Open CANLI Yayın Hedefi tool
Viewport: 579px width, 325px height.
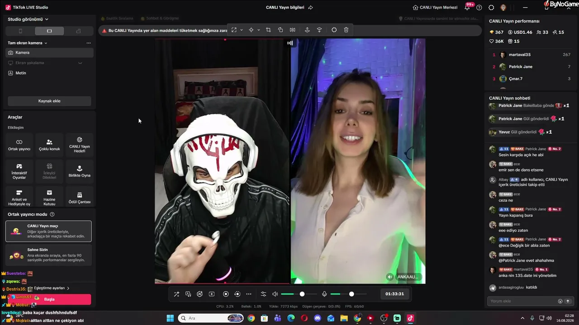80,145
